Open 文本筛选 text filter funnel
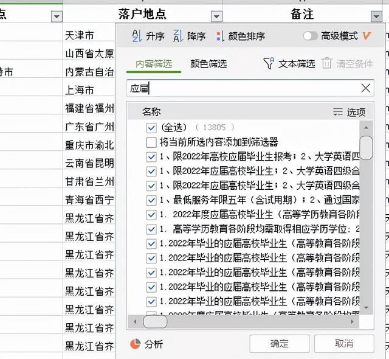 269,63
